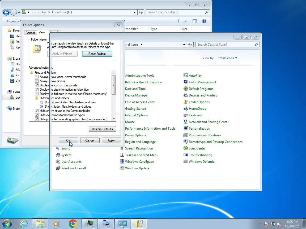306x229 pixels.
Task: Open Windows Defender icon
Action: click(186, 162)
